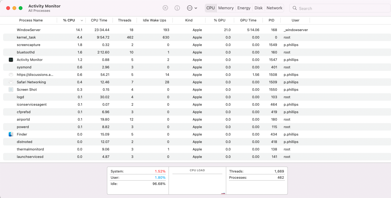Sort by Idle Wake Ups column
Viewport: 391px width, 198px height.
[154, 20]
